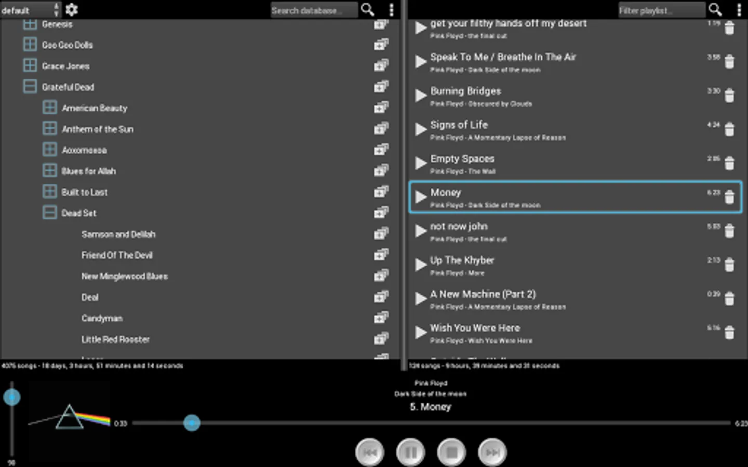
Task: Expand the Grace Jones artist node
Action: (x=30, y=65)
